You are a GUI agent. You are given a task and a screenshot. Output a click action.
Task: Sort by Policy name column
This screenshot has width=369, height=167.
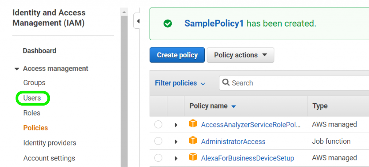pos(213,106)
